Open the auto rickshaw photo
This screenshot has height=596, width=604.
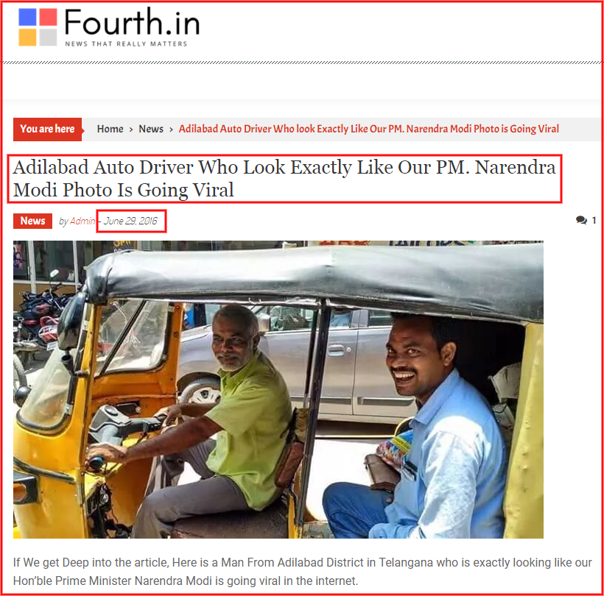(x=278, y=389)
